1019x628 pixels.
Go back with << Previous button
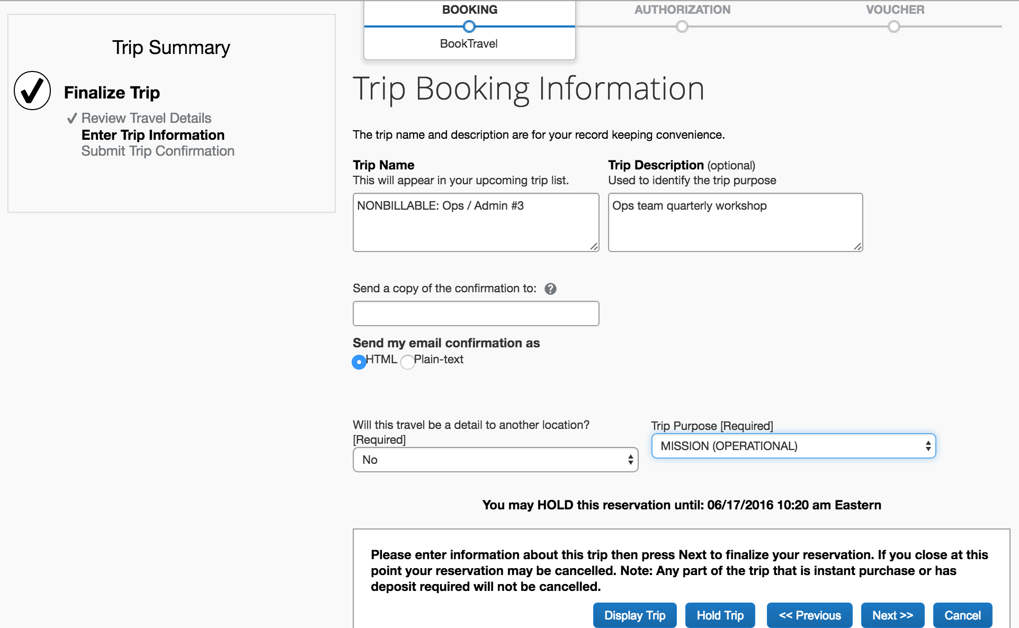809,615
